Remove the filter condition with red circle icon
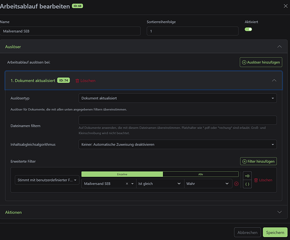The image size is (290, 240). pyautogui.click(x=237, y=184)
